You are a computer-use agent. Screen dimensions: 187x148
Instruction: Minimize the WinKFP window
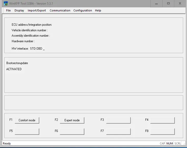pos(156,4)
